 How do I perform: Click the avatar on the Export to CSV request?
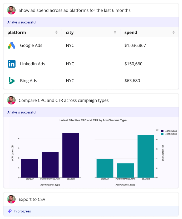pyautogui.click(x=11, y=199)
